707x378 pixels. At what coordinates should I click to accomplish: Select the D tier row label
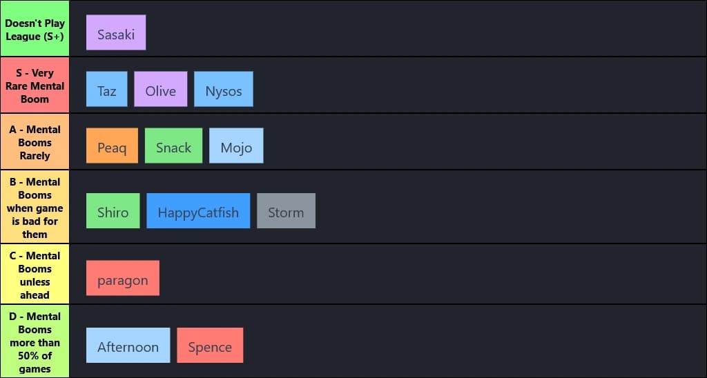[35, 342]
